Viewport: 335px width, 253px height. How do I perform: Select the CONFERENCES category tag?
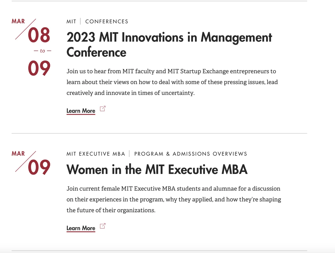pyautogui.click(x=107, y=21)
